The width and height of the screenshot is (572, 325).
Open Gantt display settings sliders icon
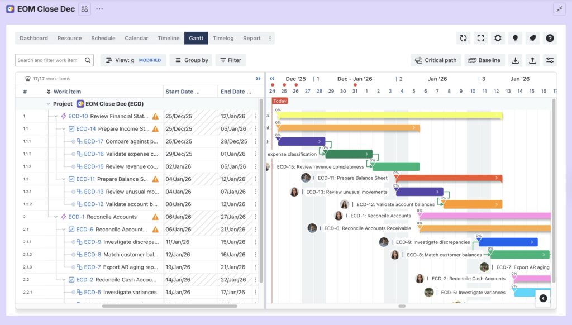pos(550,60)
